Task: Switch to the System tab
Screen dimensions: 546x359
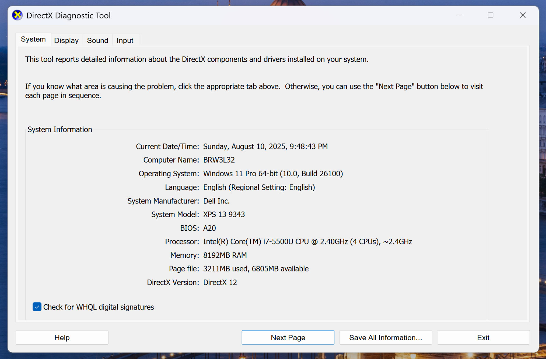Action: (33, 39)
